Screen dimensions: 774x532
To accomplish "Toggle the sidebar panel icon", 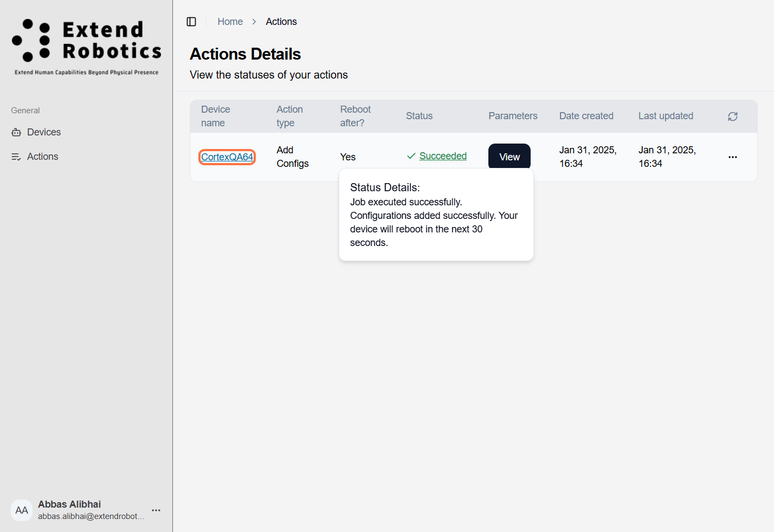I will tap(191, 22).
